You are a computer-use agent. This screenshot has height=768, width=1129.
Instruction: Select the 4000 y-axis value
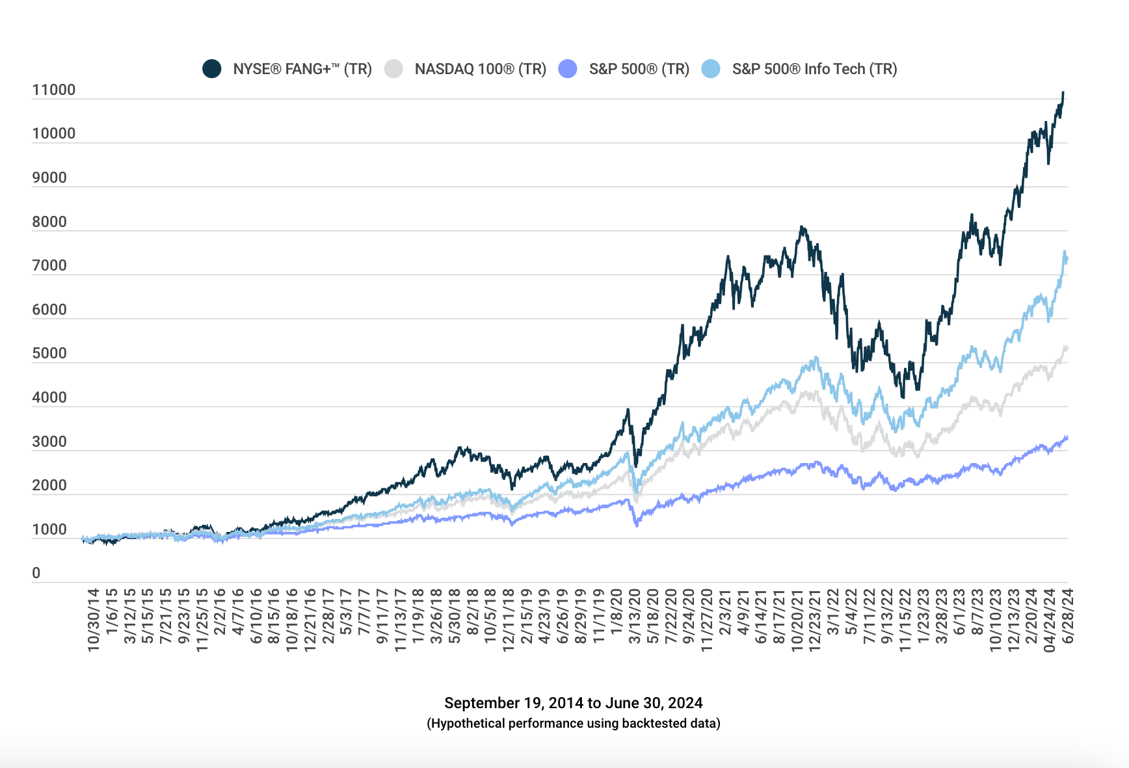point(49,397)
